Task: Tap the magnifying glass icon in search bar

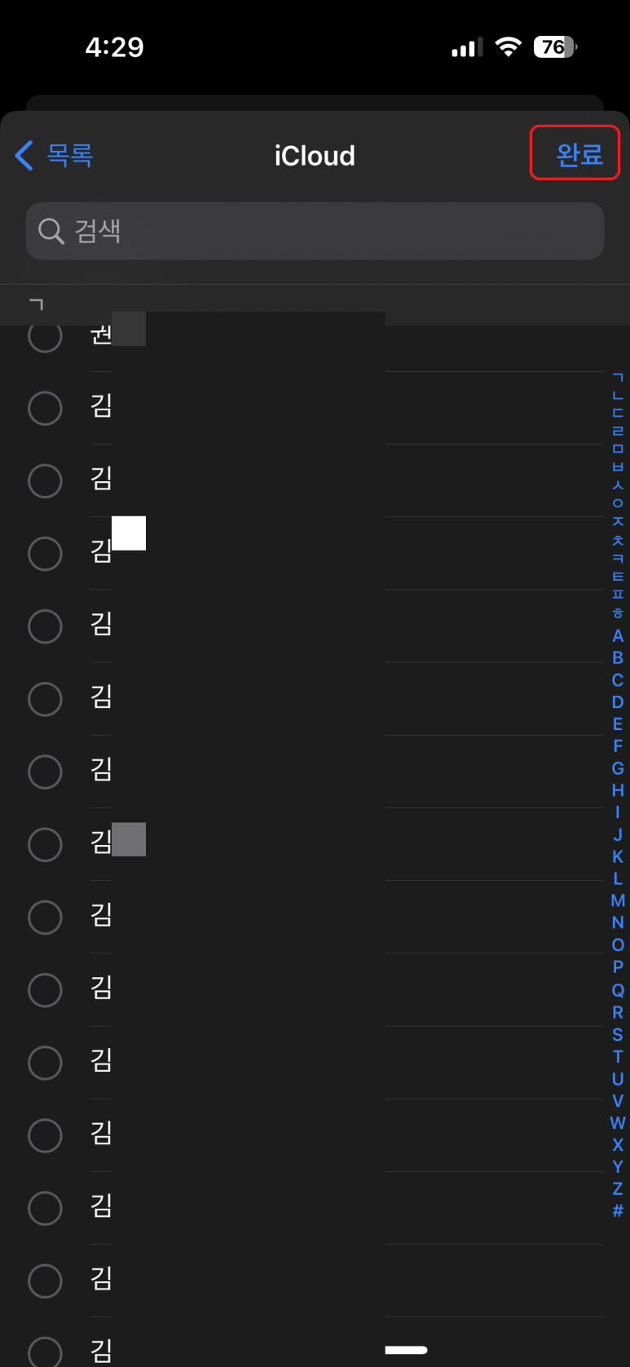Action: pos(51,231)
